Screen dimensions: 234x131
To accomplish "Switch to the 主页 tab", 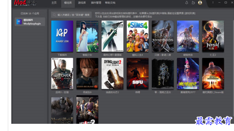I will point(54,3).
